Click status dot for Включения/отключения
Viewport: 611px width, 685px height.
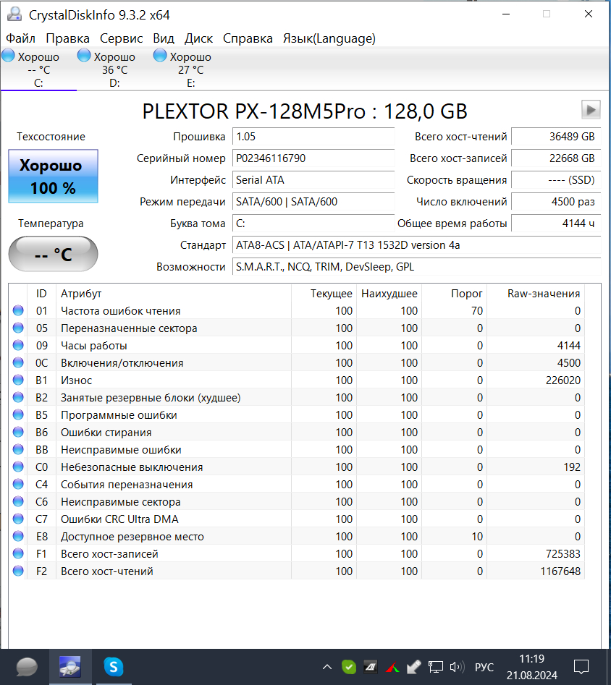[x=18, y=362]
